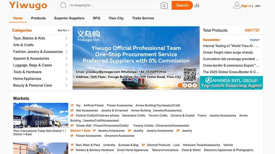
Task: Click the magnifier icon in search bar
Action: click(x=63, y=5)
